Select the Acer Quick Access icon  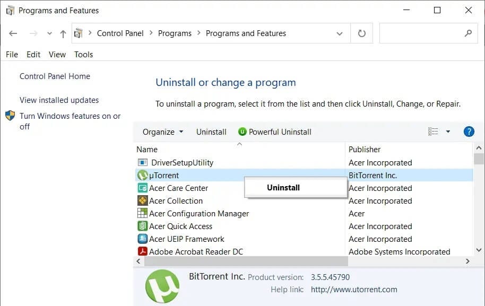tap(142, 226)
